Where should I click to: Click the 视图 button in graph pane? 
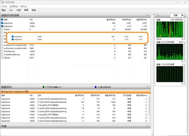(x=176, y=15)
